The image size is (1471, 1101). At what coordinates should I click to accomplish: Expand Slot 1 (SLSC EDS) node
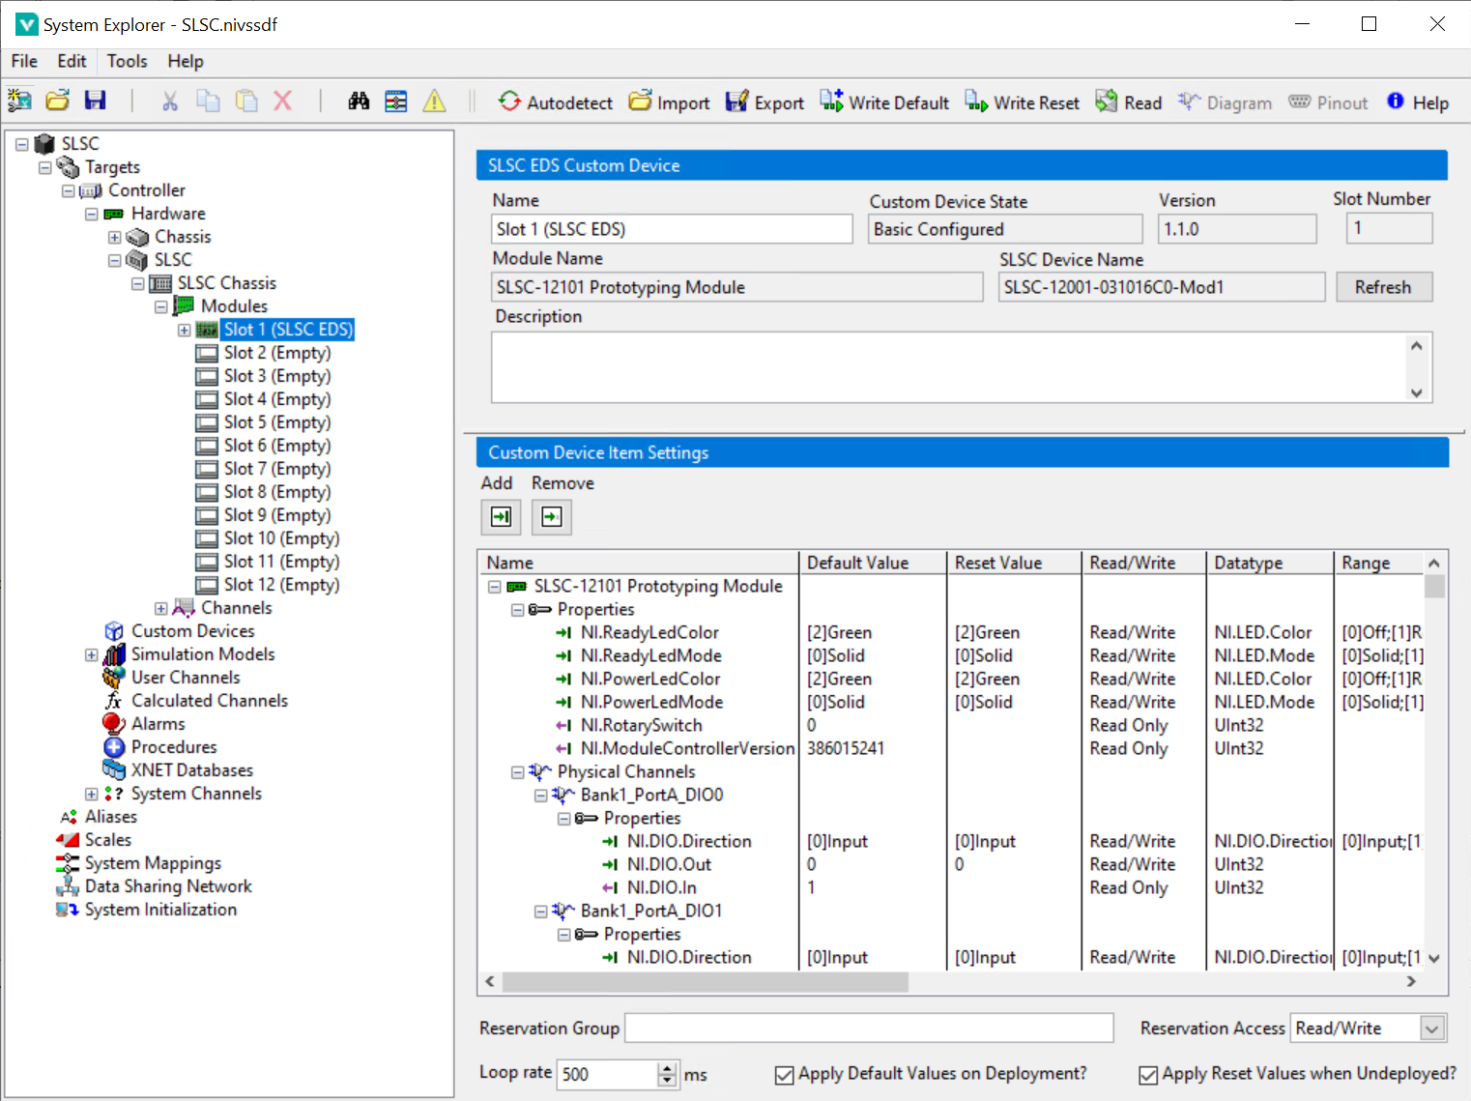(184, 330)
